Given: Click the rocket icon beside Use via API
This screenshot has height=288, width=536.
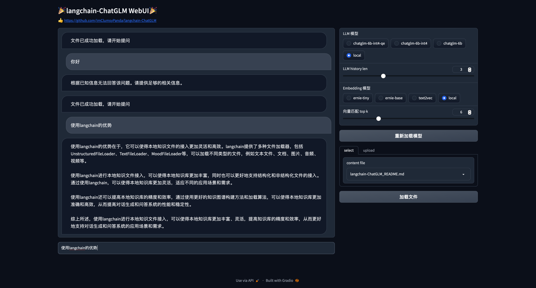Looking at the screenshot, I should pos(258,280).
